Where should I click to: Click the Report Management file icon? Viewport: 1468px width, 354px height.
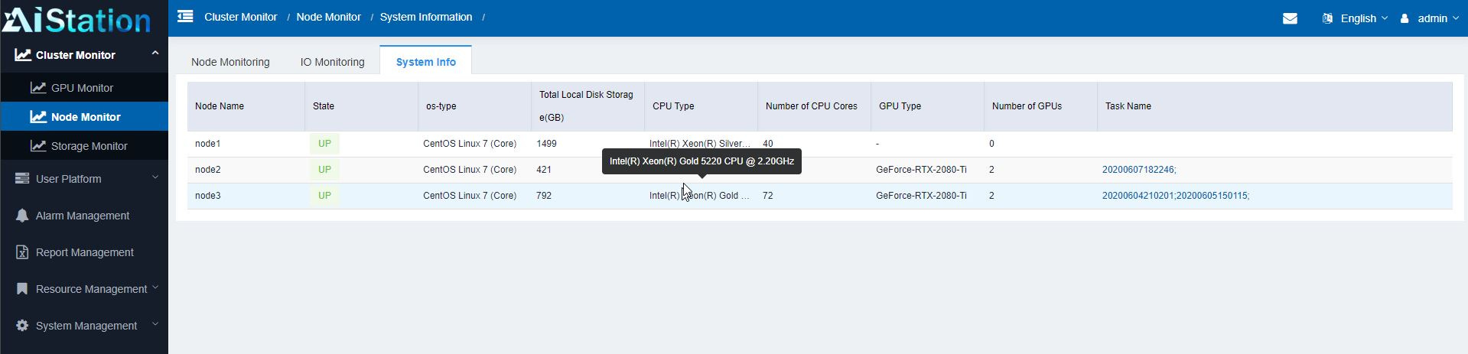(22, 252)
